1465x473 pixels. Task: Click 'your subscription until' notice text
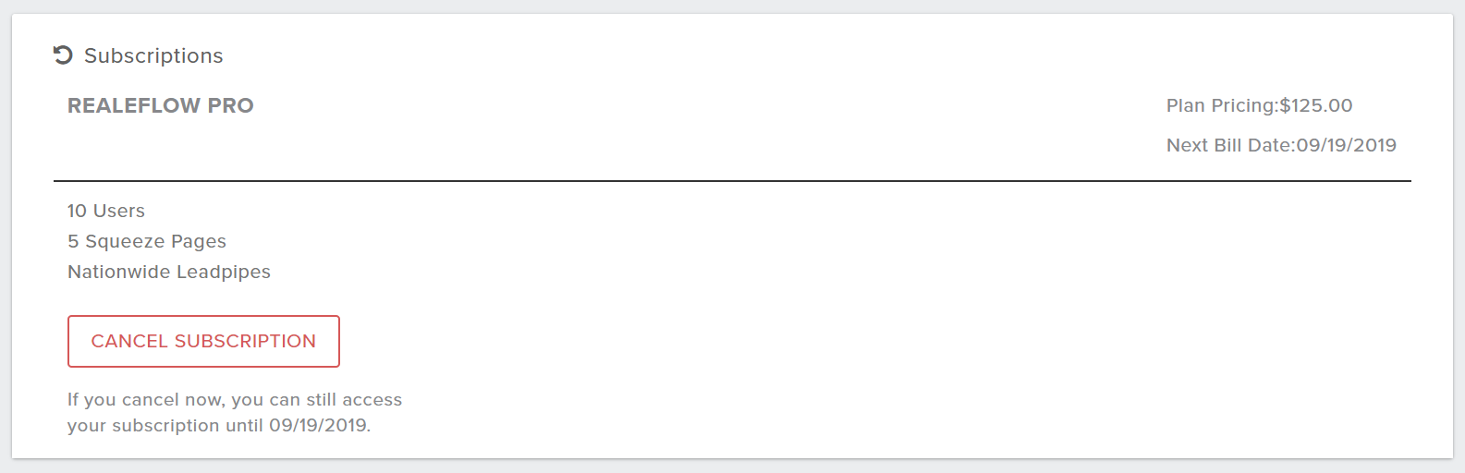point(165,425)
